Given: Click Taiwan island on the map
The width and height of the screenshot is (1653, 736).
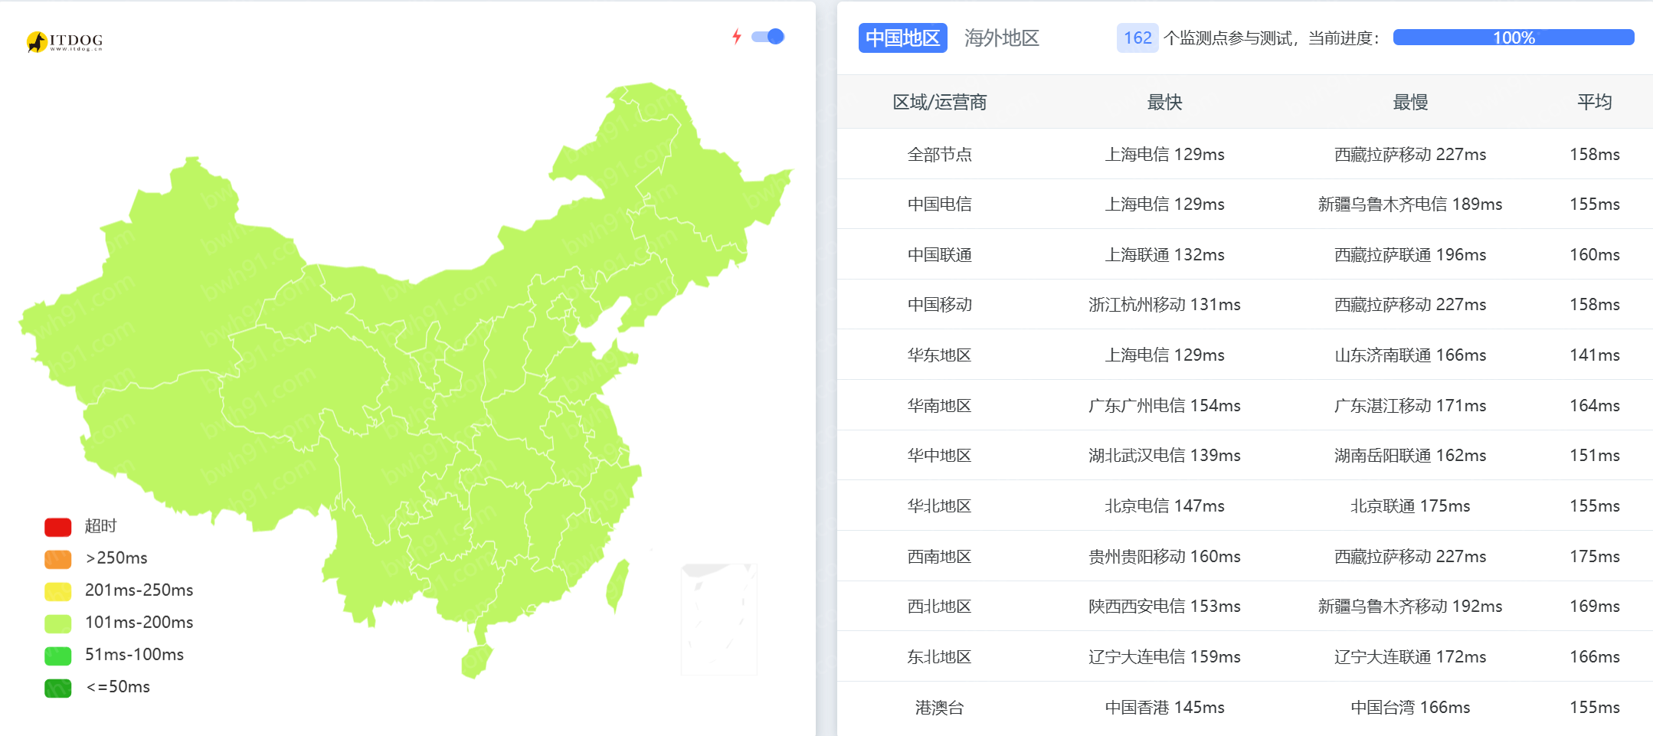Looking at the screenshot, I should pos(617,586).
